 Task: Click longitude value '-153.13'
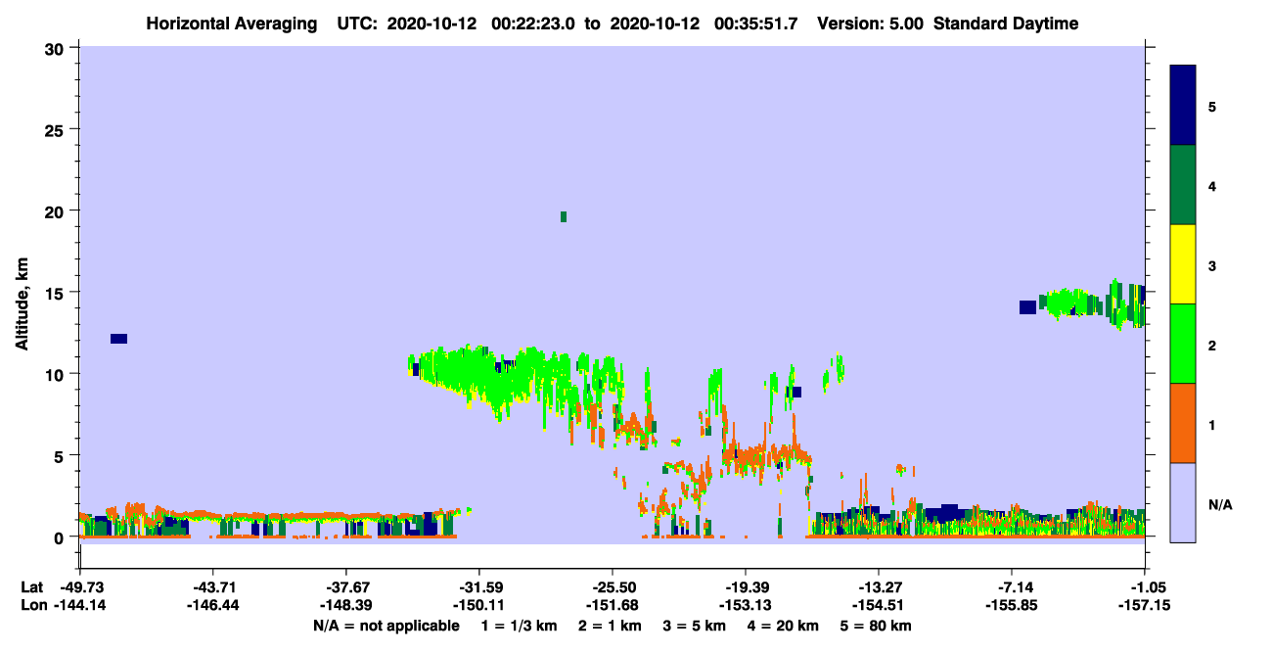746,605
